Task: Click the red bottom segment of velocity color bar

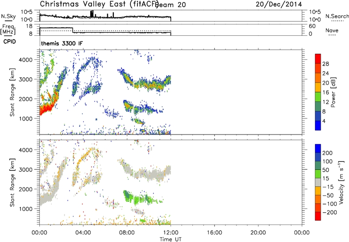Action: pos(318,216)
